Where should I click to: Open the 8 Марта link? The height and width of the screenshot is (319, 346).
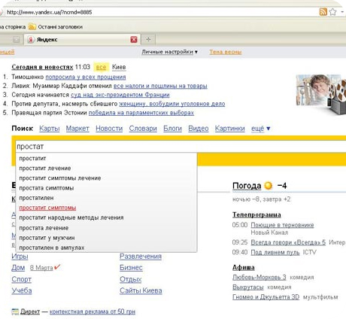pyautogui.click(x=41, y=268)
